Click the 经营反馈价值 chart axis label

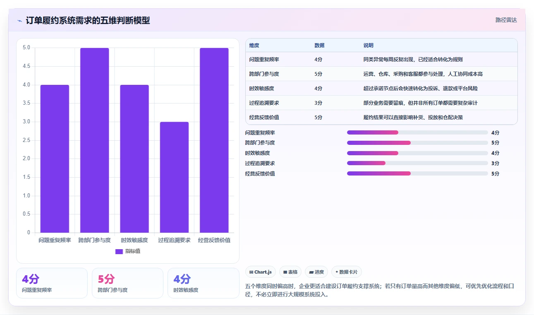214,240
